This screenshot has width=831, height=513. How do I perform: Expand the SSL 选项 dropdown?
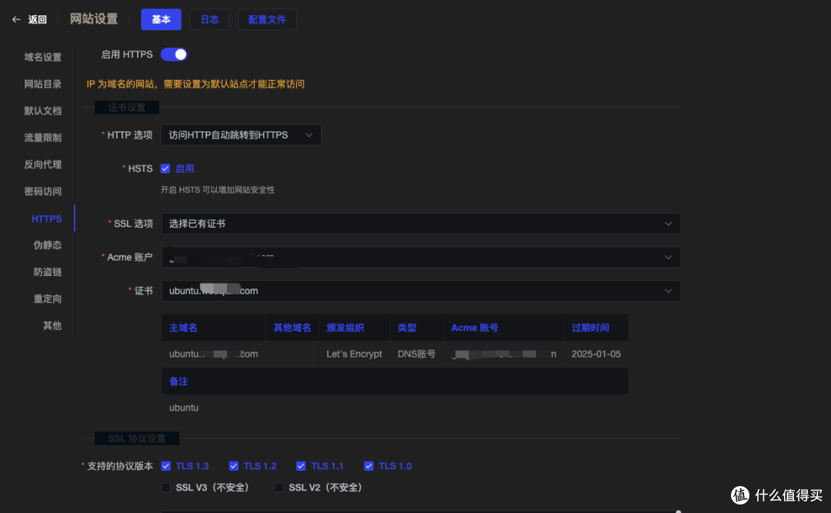420,223
